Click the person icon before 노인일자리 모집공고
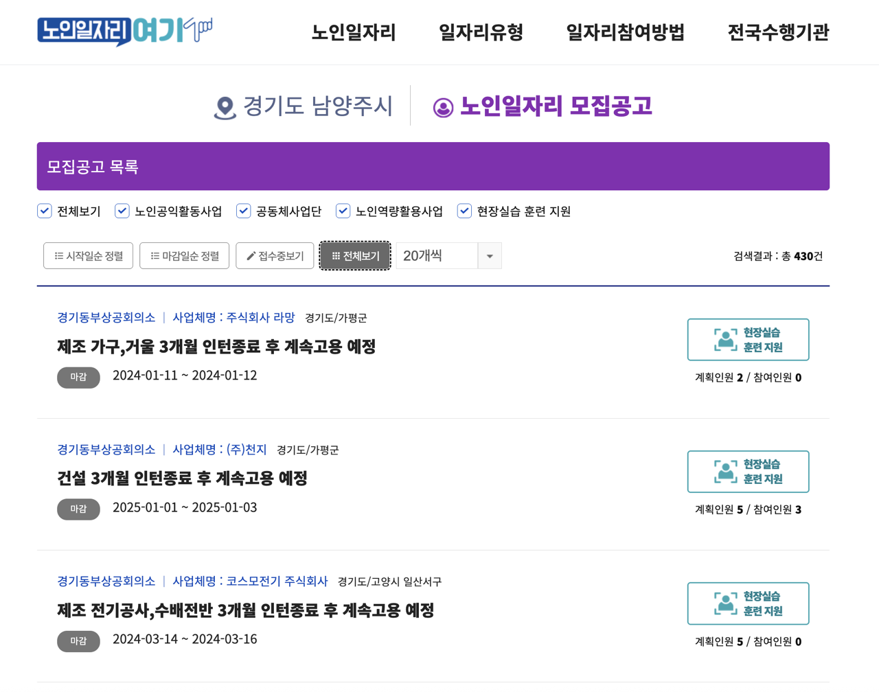Image resolution: width=879 pixels, height=692 pixels. [443, 107]
